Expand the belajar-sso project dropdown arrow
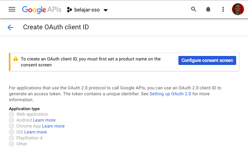248x165 pixels. (106, 10)
